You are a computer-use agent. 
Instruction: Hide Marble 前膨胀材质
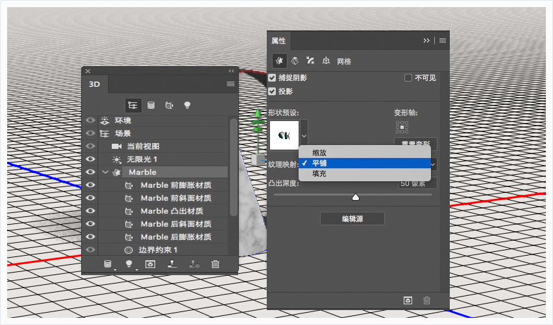click(90, 185)
